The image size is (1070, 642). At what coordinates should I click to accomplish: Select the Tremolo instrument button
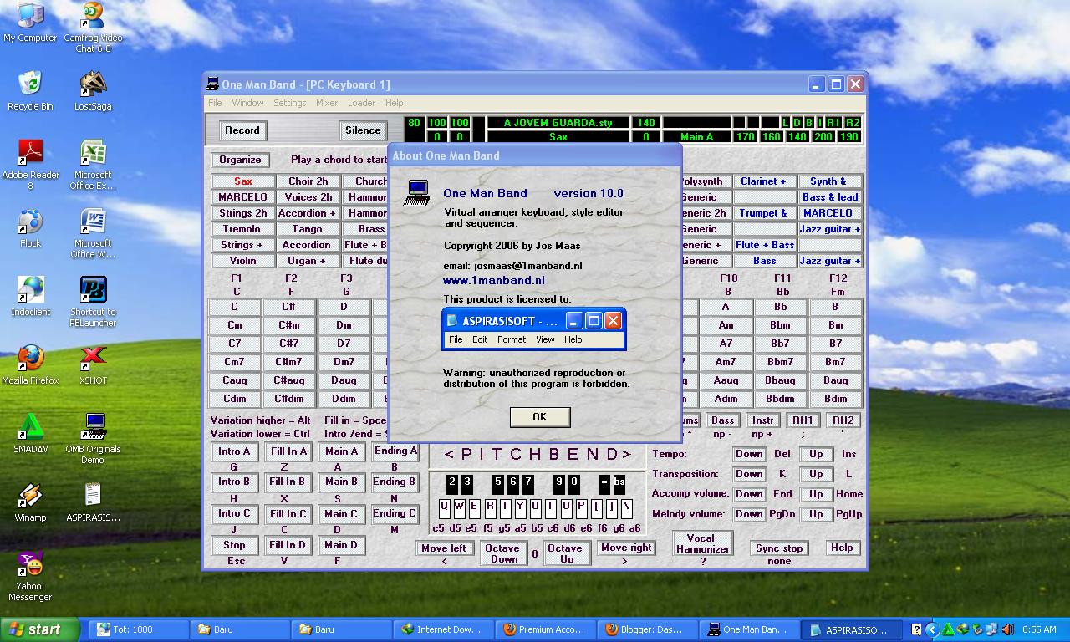click(242, 229)
